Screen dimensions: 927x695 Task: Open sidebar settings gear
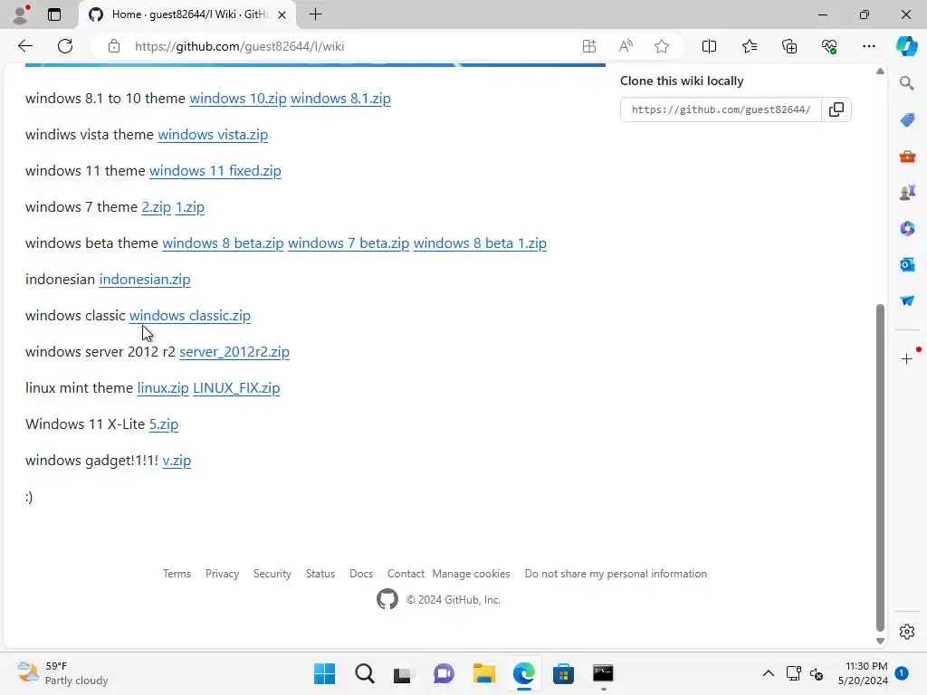[907, 632]
